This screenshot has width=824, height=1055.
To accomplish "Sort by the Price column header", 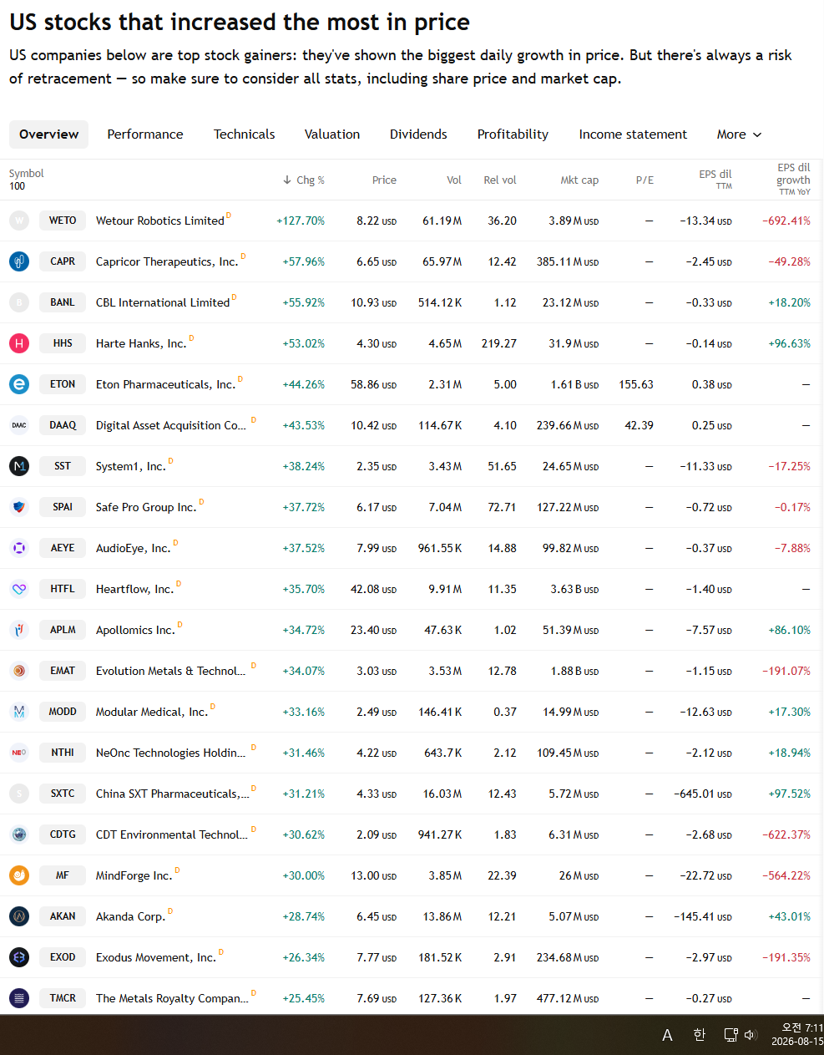I will (384, 180).
